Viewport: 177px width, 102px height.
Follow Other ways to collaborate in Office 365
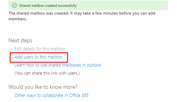point(52,95)
